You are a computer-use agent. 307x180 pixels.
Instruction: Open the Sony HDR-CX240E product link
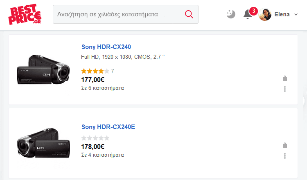tap(108, 127)
